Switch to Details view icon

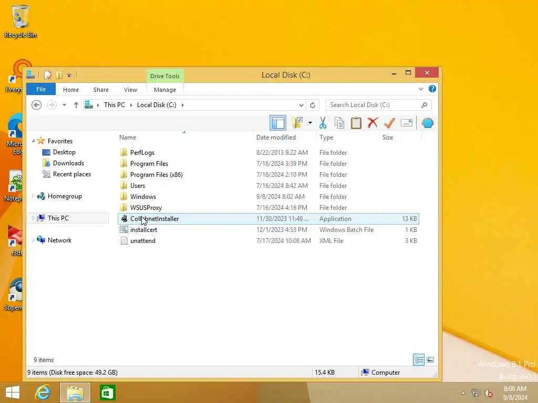[x=419, y=360]
